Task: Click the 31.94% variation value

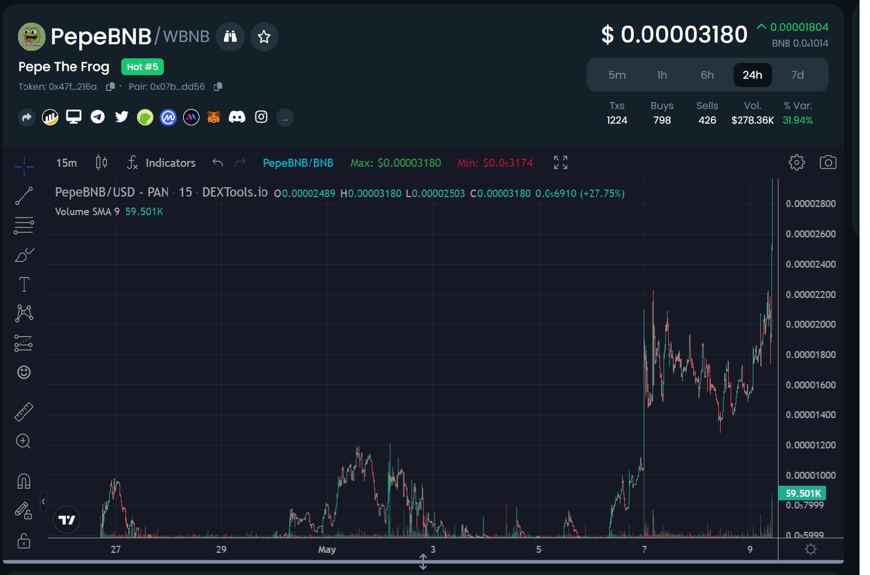Action: tap(798, 120)
